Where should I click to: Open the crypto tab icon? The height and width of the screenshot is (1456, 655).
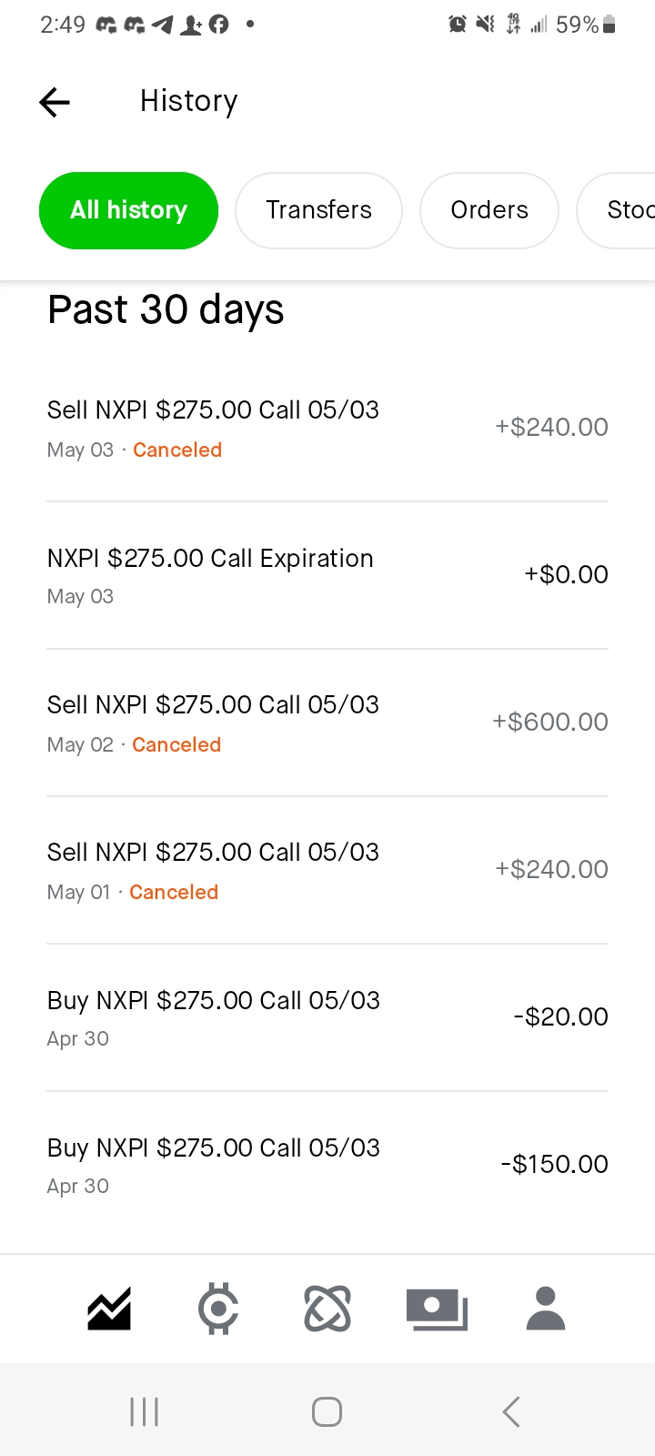click(218, 1309)
